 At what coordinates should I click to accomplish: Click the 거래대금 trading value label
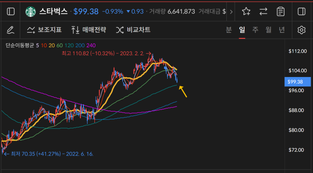pyautogui.click(x=209, y=12)
